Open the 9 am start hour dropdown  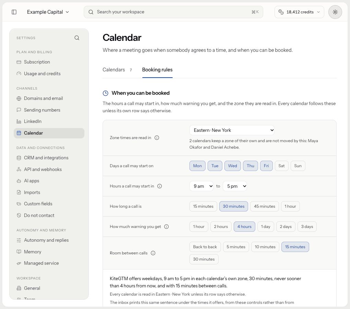coord(201,186)
